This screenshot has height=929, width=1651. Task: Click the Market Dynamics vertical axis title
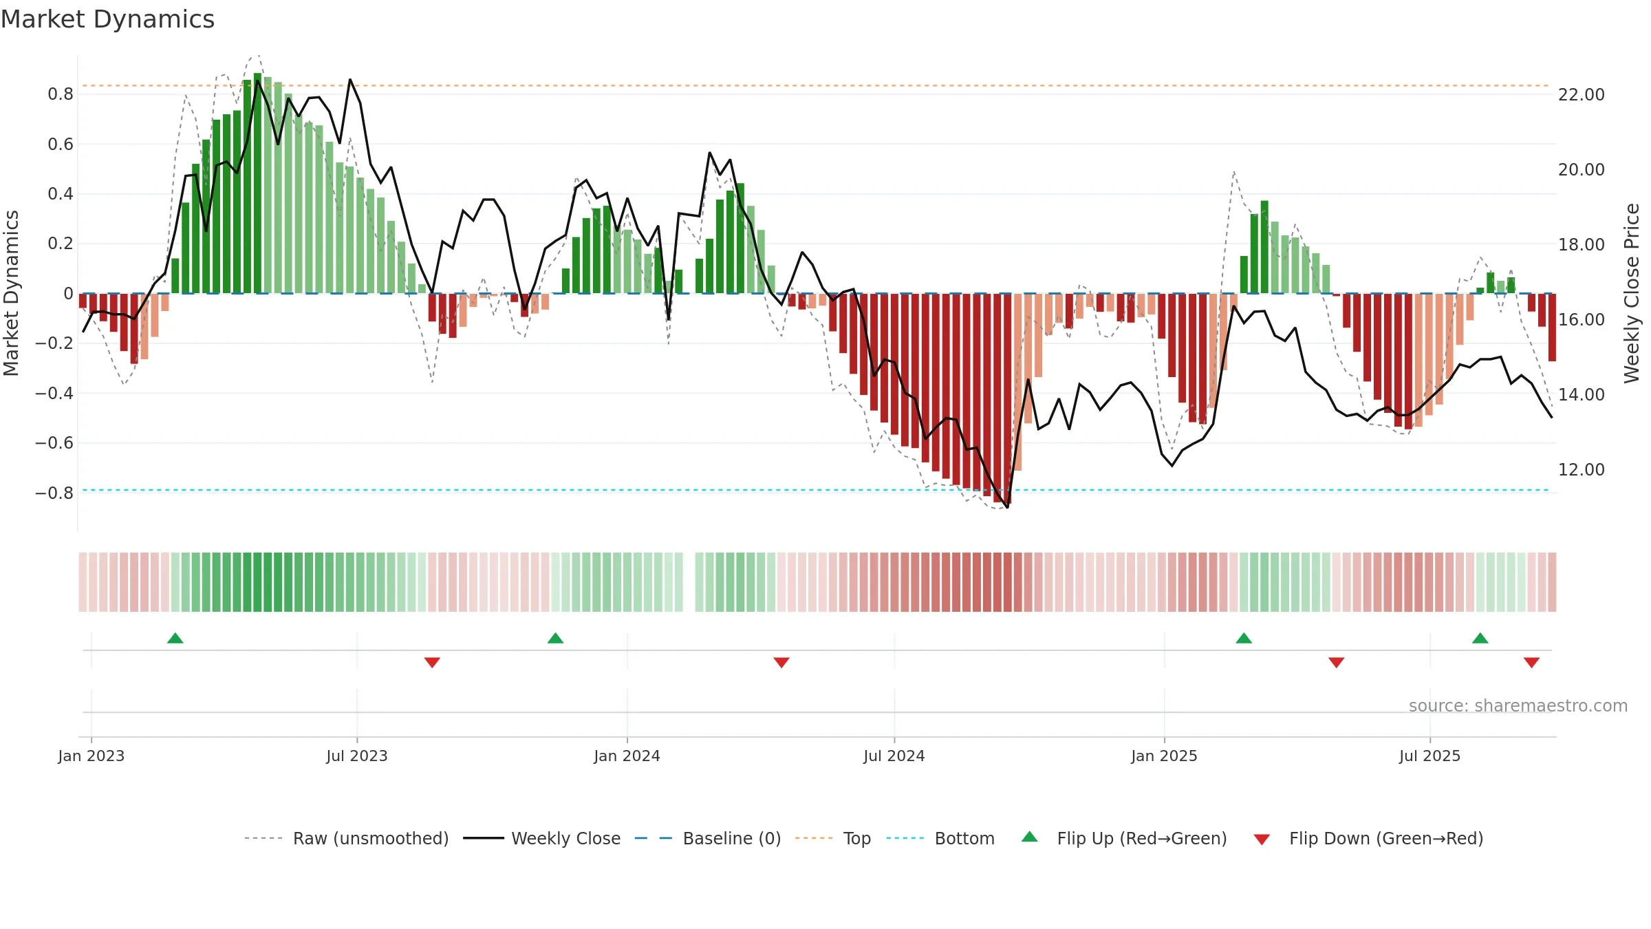point(11,293)
